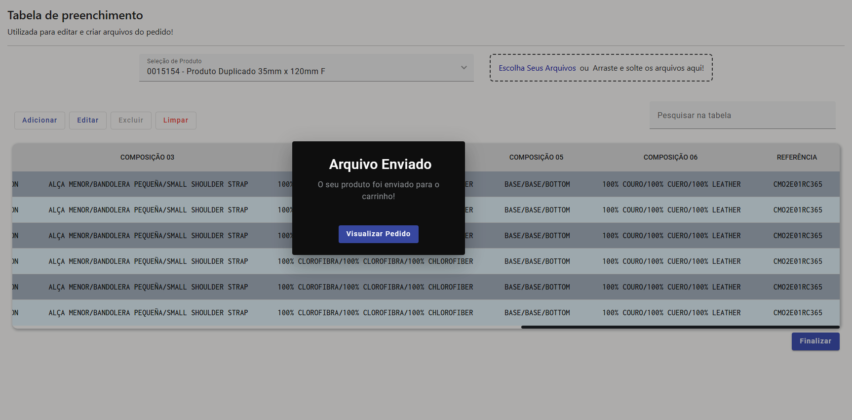This screenshot has height=420, width=852.
Task: Click the Adicionar button
Action: [x=39, y=121]
